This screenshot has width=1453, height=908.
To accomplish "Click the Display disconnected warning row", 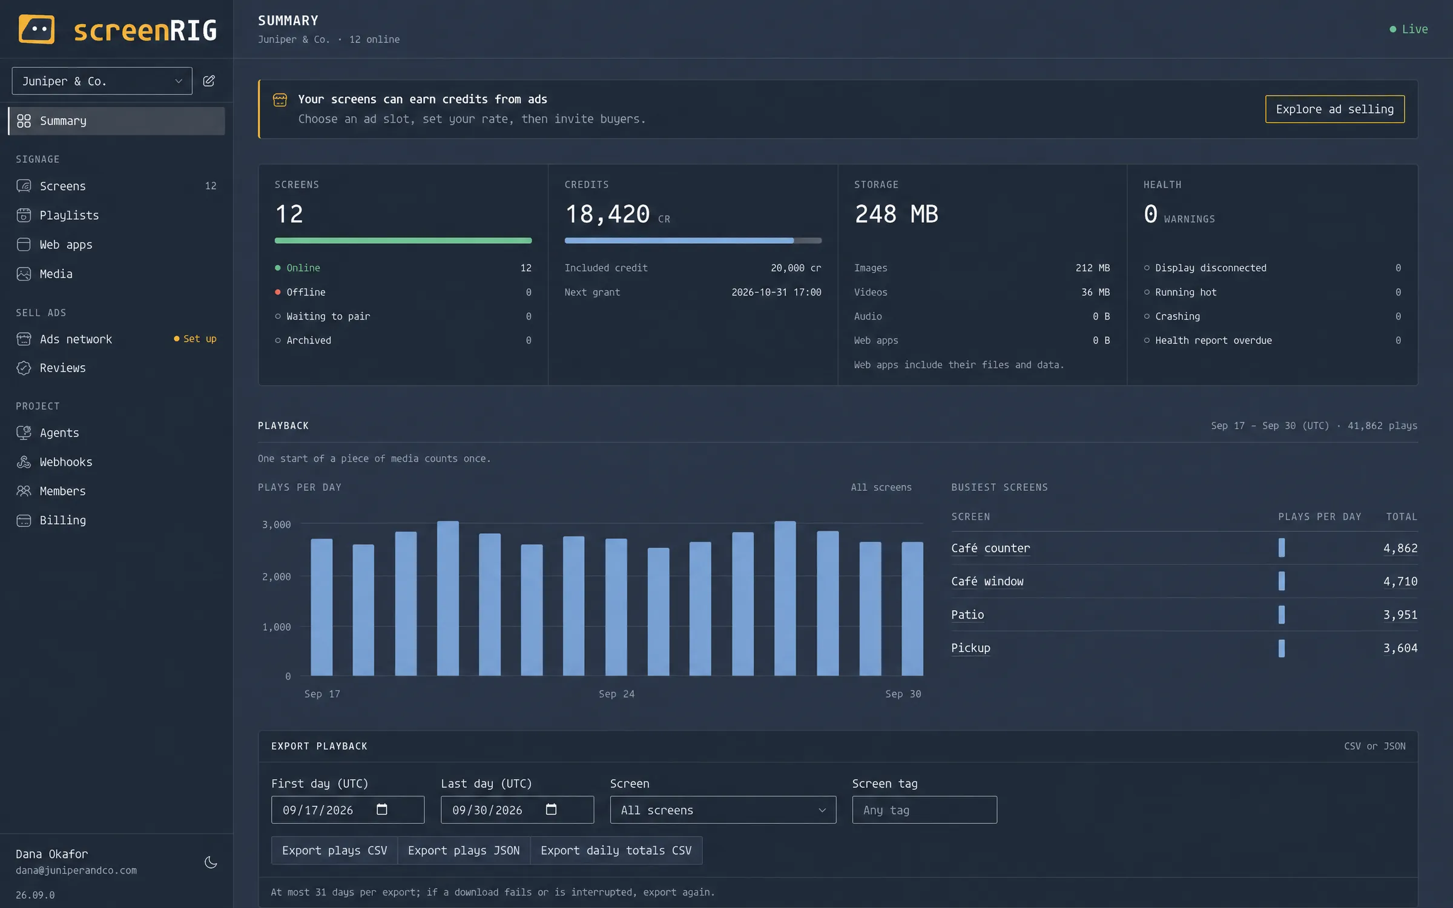I will tap(1272, 268).
